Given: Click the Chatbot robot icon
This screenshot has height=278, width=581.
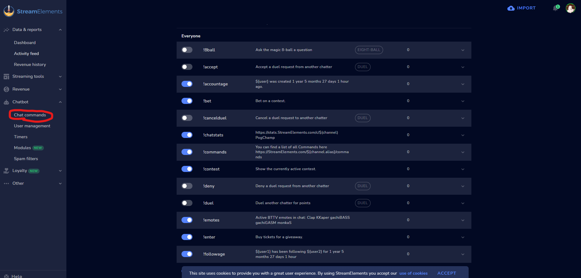Looking at the screenshot, I should 6,102.
